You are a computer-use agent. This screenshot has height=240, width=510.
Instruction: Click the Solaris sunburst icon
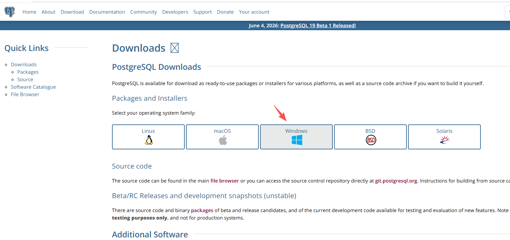[x=445, y=140]
